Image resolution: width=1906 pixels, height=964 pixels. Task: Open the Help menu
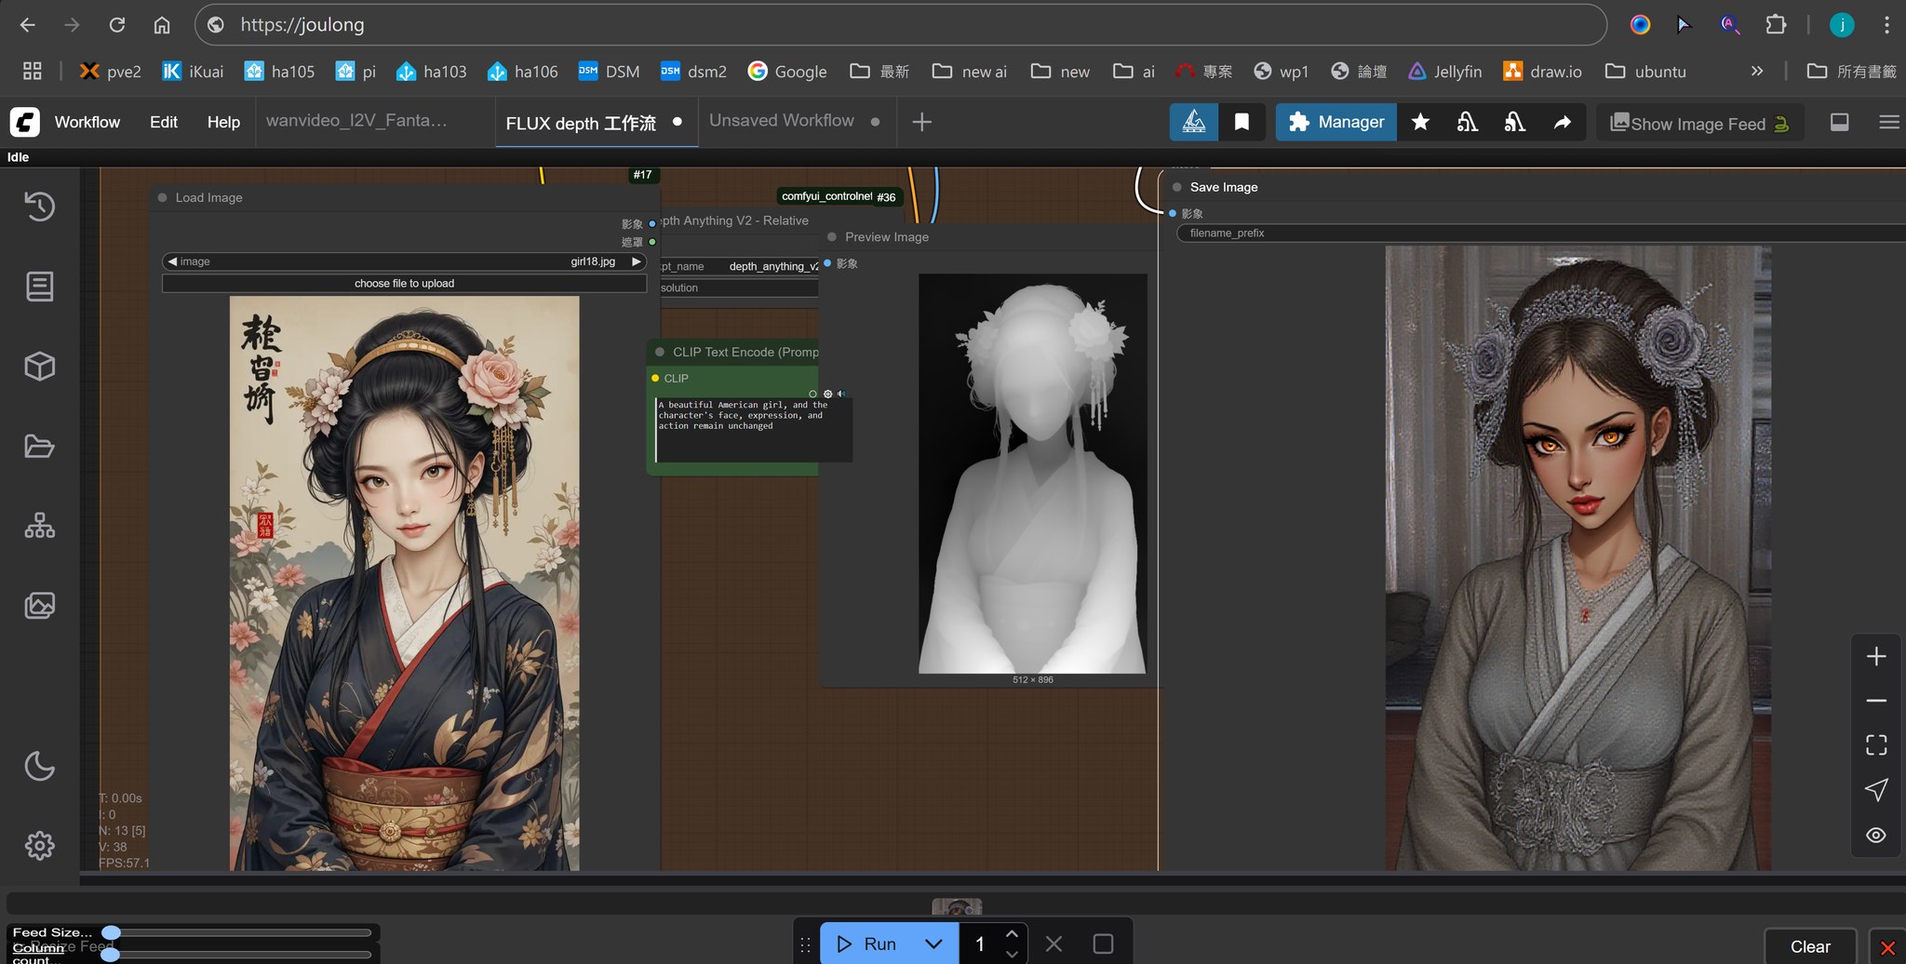[223, 122]
